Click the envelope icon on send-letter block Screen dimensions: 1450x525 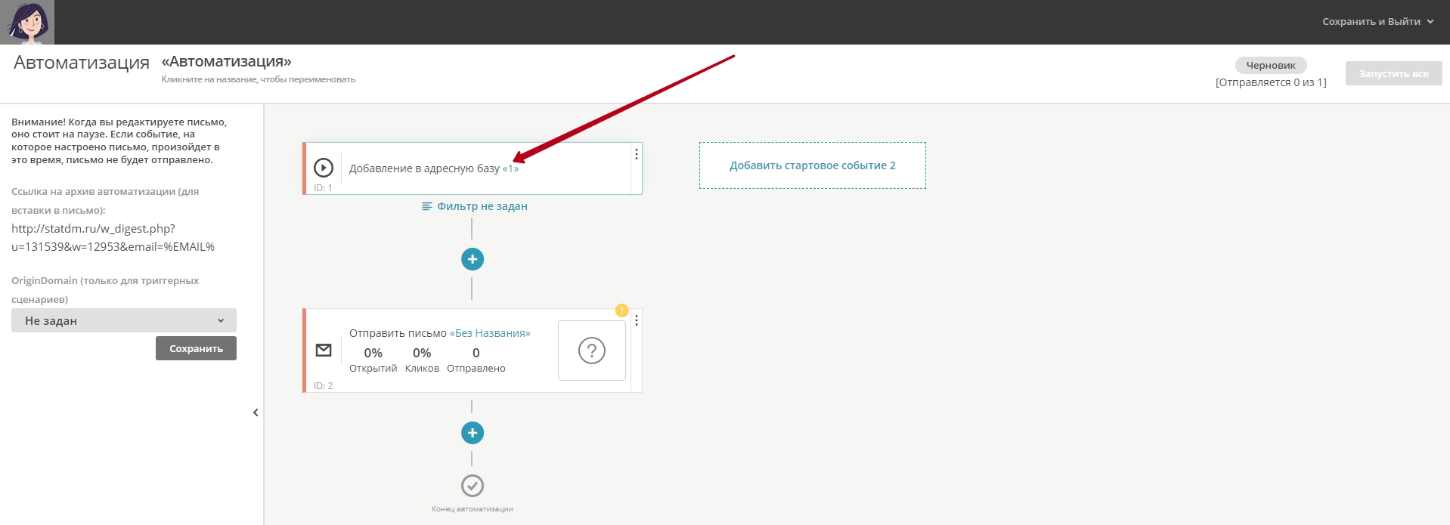324,350
